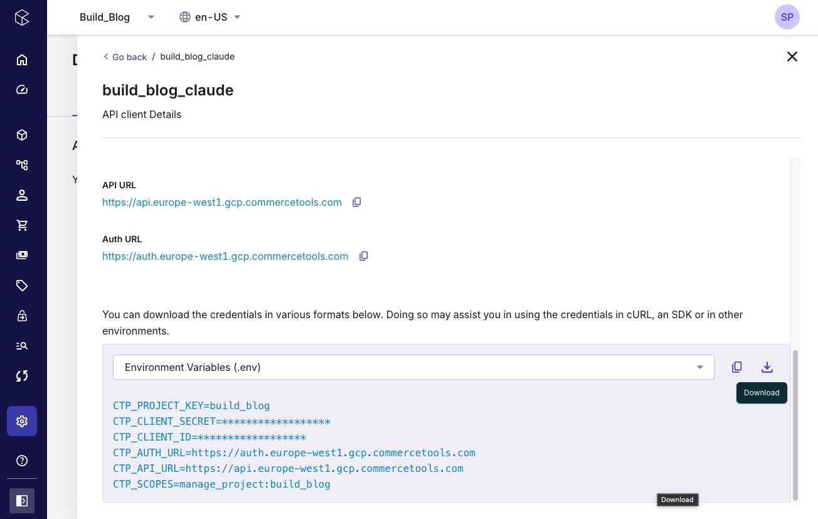
Task: Click the globe locale icon
Action: [x=185, y=17]
